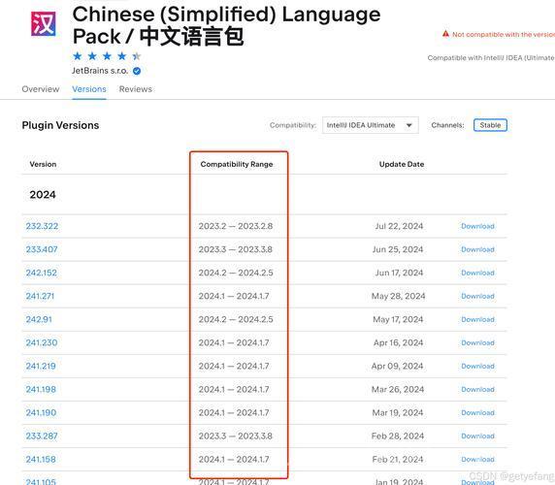
Task: Download version 241.190 from Mar 19, 2024
Action: (x=477, y=413)
